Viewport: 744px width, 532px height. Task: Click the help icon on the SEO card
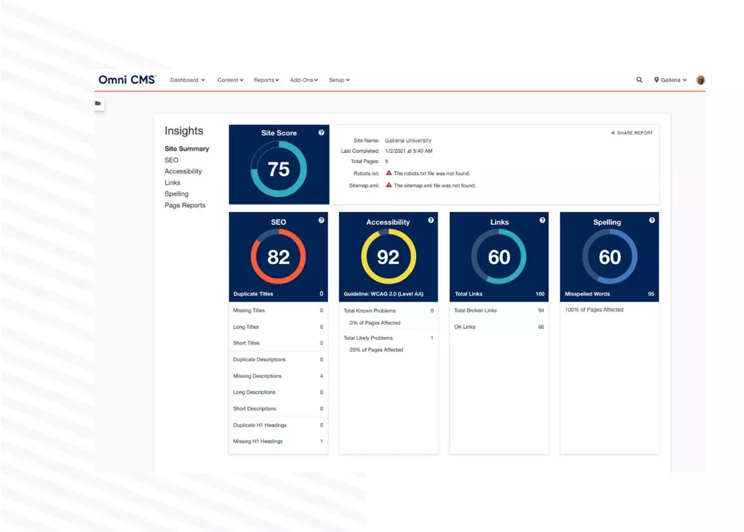click(321, 221)
